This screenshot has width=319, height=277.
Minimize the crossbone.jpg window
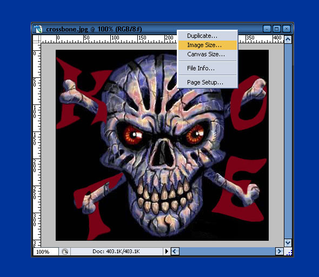267,29
